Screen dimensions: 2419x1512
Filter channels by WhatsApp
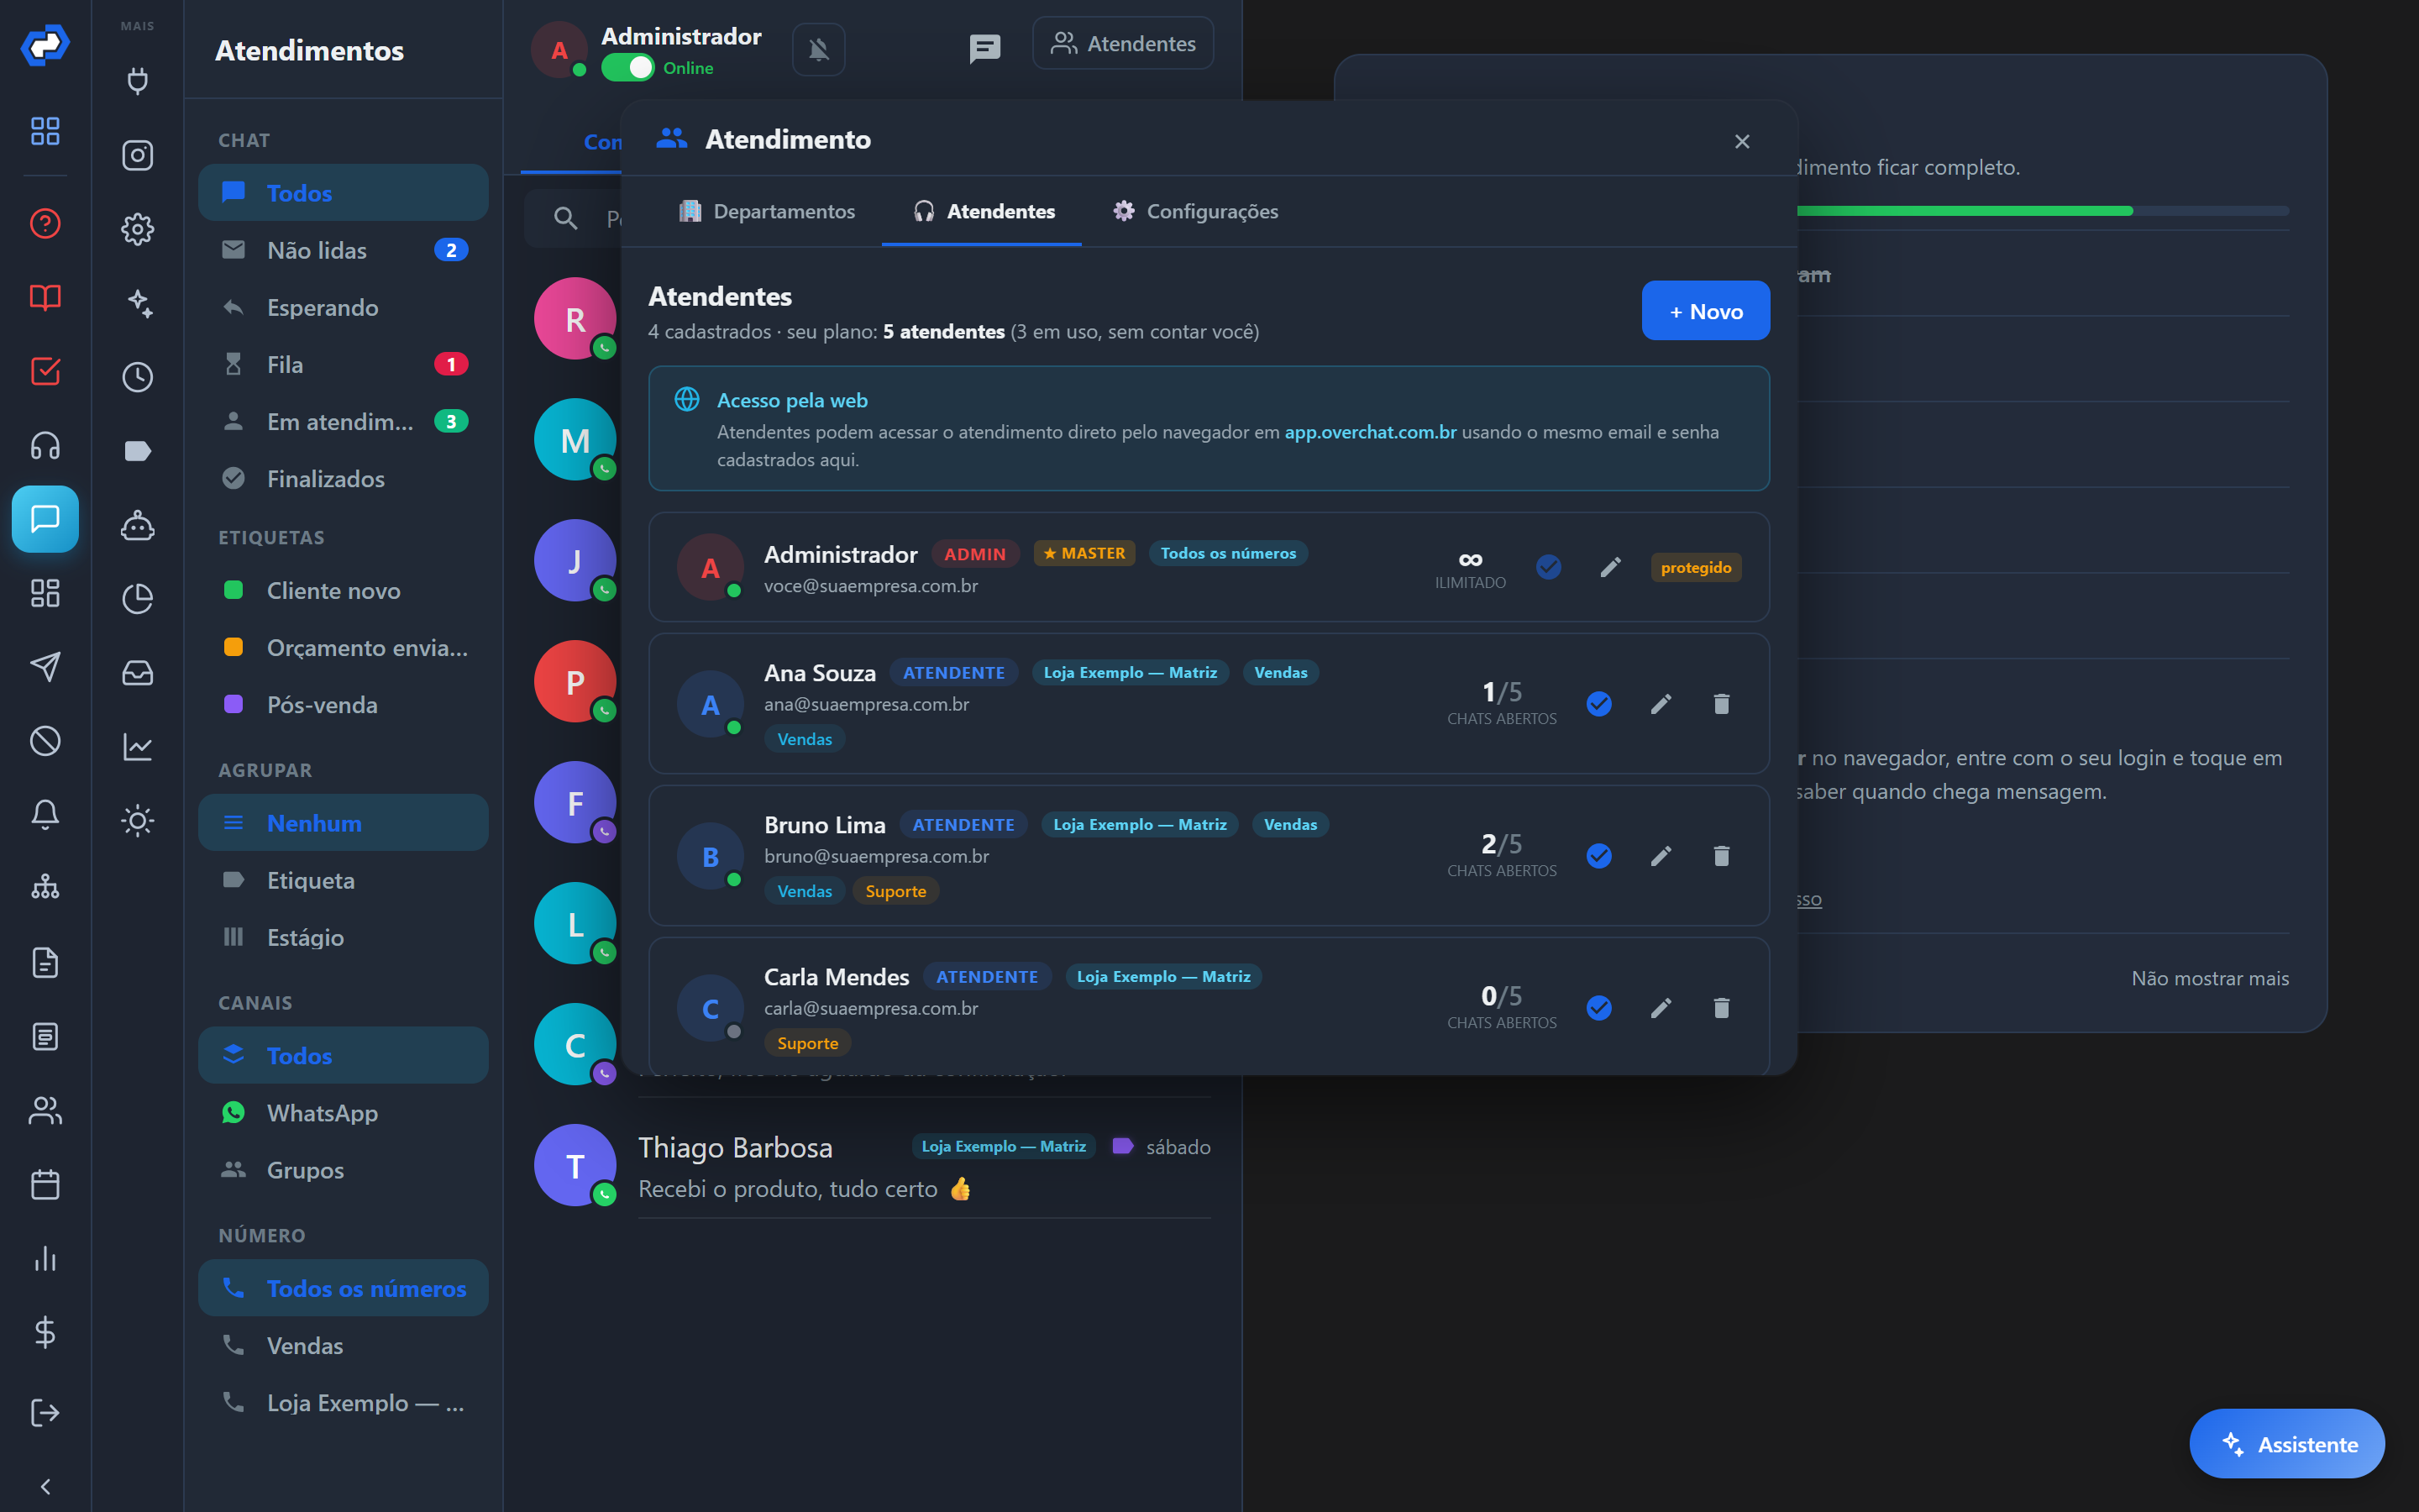point(343,1113)
